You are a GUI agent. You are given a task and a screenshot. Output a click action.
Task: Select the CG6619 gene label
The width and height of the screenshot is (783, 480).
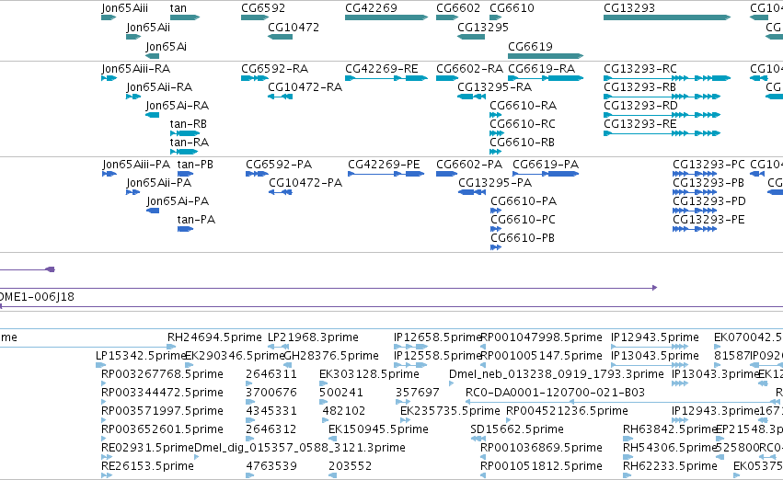(x=530, y=46)
